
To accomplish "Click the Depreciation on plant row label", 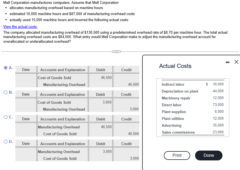I will click(x=180, y=91).
